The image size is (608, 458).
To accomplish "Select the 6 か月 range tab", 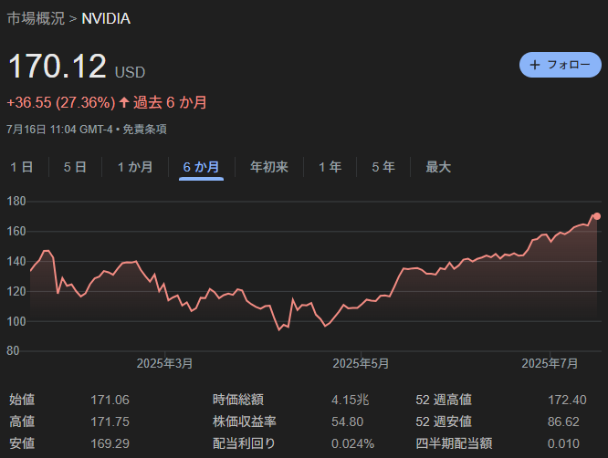I will (x=201, y=167).
